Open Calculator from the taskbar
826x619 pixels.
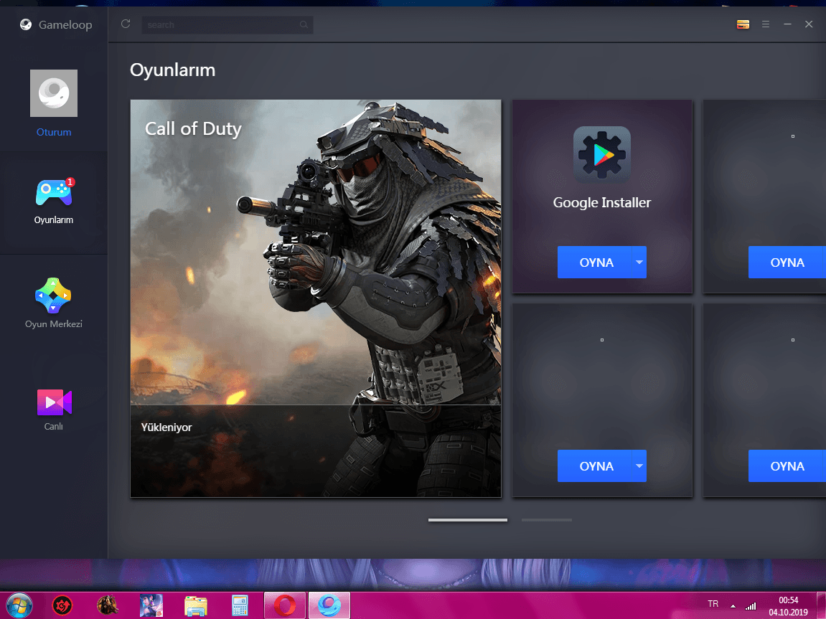tap(240, 605)
